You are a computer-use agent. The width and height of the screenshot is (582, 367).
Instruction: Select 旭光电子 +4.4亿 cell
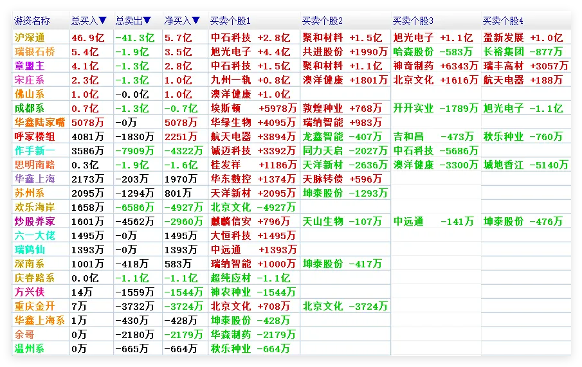[x=251, y=51]
